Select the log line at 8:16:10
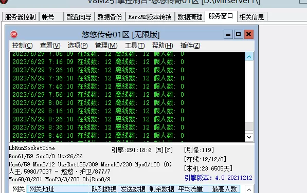Viewport: 307px width, 193px height. (98, 111)
